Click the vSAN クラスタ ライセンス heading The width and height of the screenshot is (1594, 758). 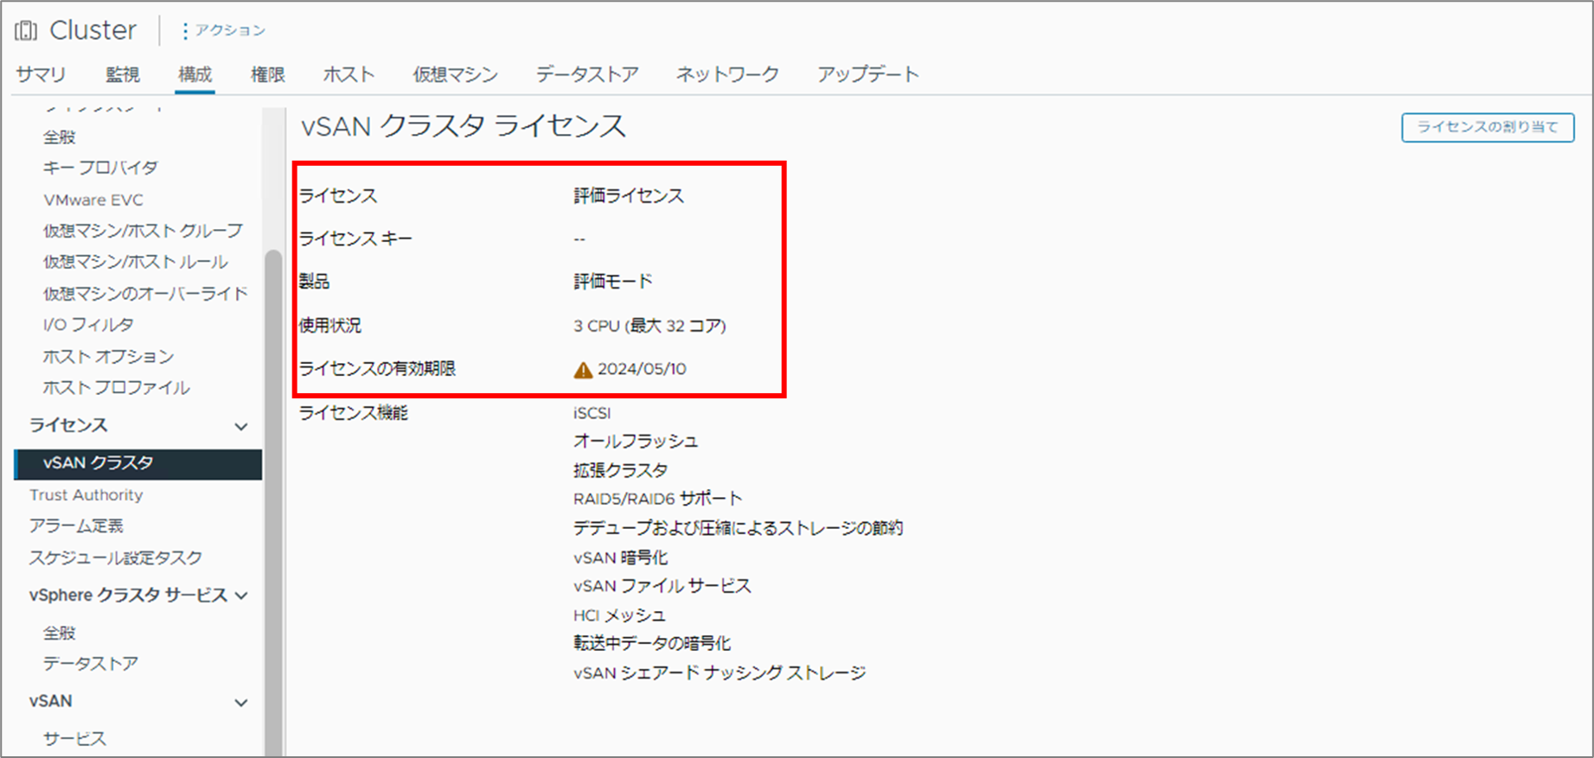point(463,126)
